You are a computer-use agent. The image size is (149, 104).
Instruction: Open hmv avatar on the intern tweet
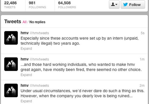tap(11, 38)
